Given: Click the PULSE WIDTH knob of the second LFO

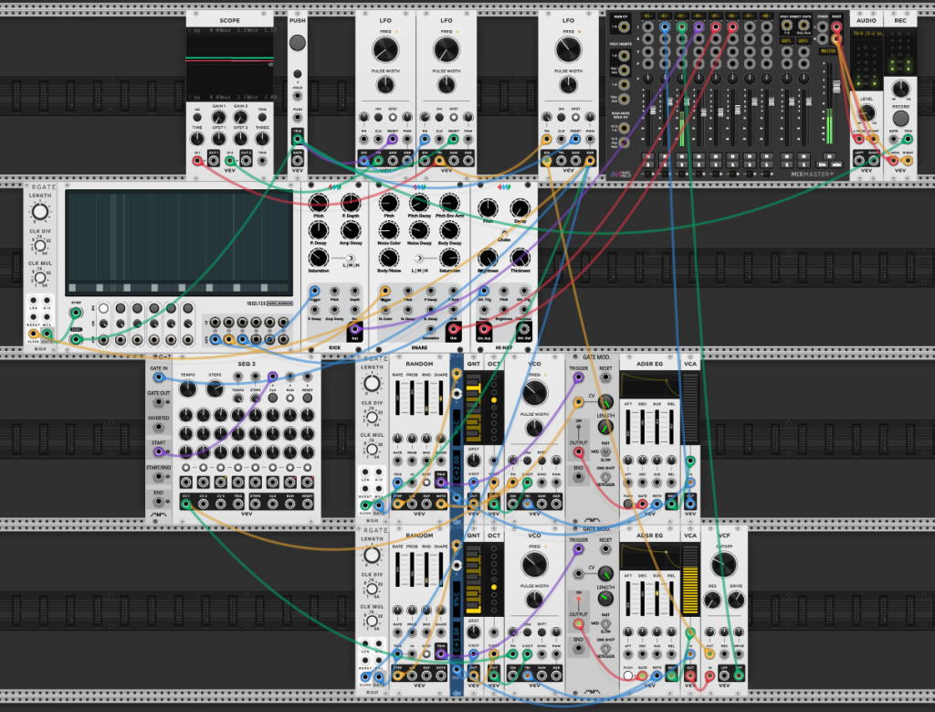Looking at the screenshot, I should [x=446, y=85].
